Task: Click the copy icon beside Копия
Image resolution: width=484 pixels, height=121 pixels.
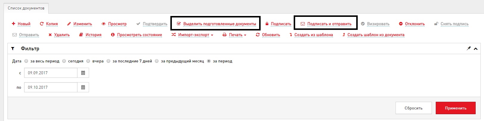Action: (x=42, y=24)
